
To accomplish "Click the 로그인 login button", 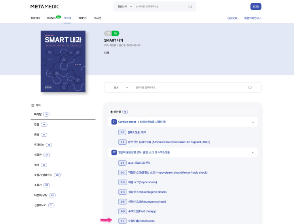I will 256,7.
